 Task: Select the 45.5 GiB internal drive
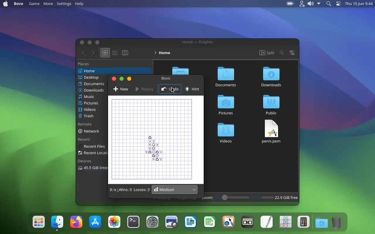(x=92, y=168)
